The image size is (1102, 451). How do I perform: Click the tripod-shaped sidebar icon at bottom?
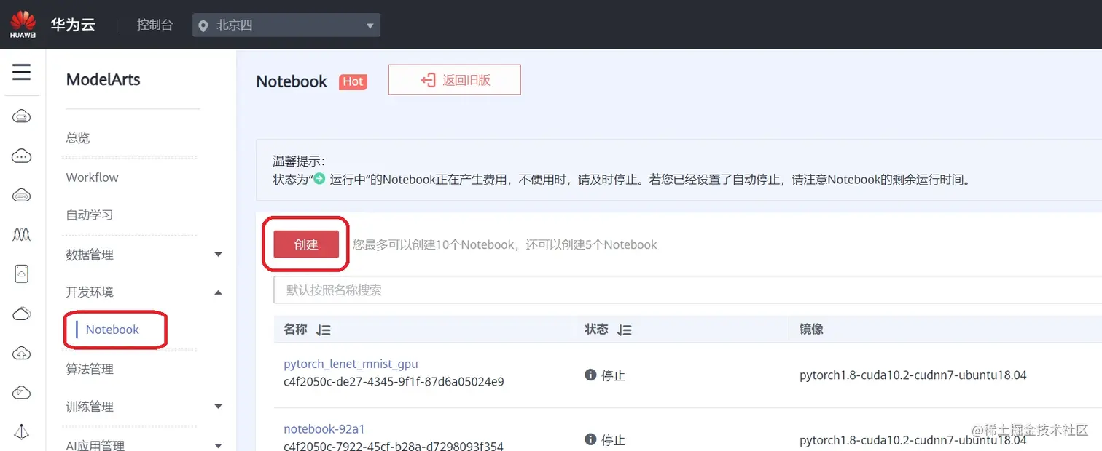click(x=22, y=431)
